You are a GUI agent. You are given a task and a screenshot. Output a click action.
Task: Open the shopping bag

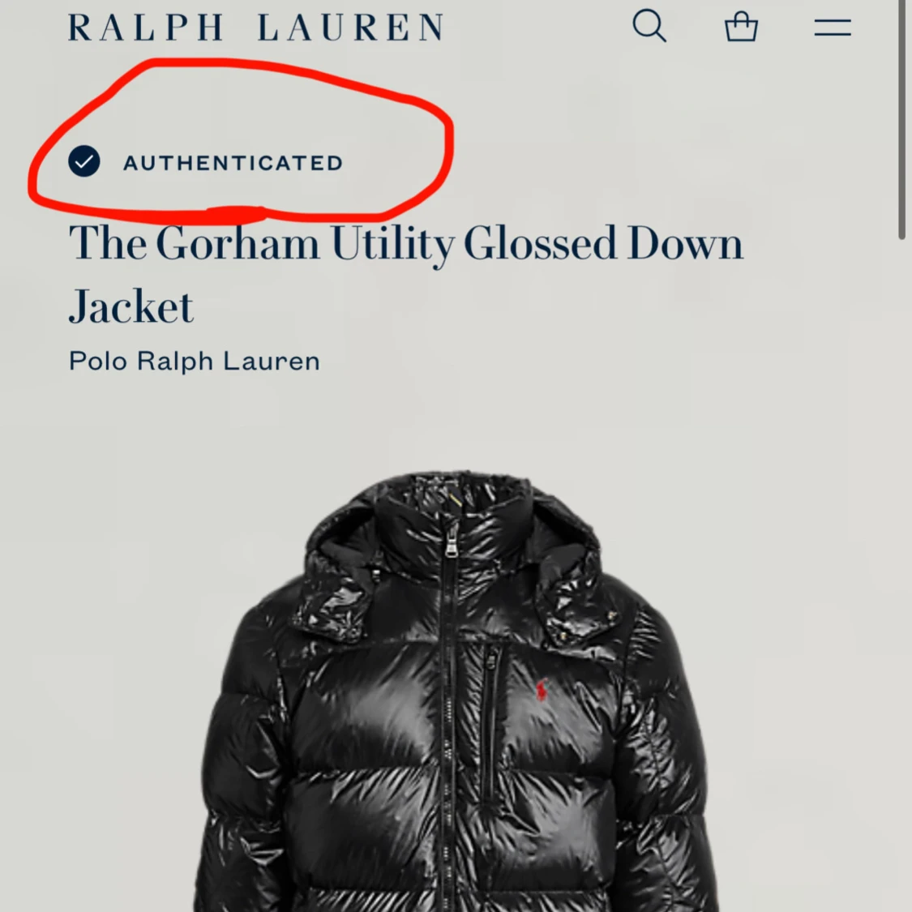(741, 27)
